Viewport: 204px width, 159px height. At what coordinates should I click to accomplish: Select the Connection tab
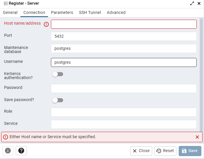coord(34,12)
